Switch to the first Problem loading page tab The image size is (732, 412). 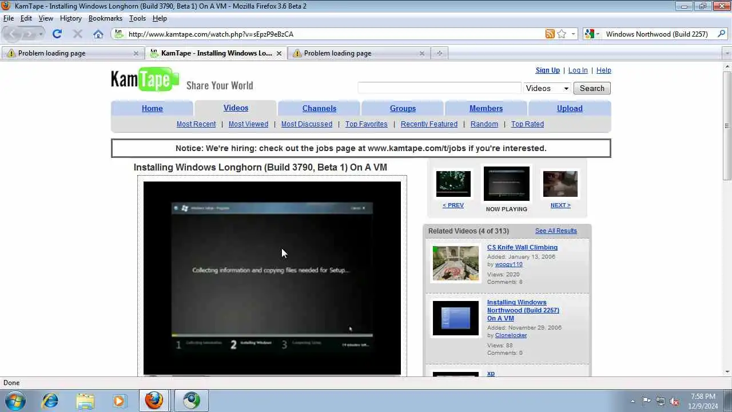(72, 53)
